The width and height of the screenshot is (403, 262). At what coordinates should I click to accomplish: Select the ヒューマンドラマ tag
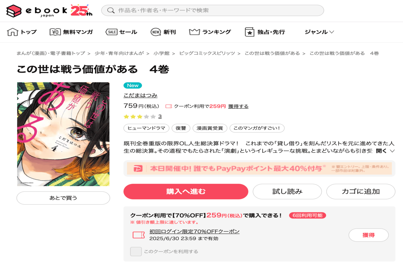point(146,128)
